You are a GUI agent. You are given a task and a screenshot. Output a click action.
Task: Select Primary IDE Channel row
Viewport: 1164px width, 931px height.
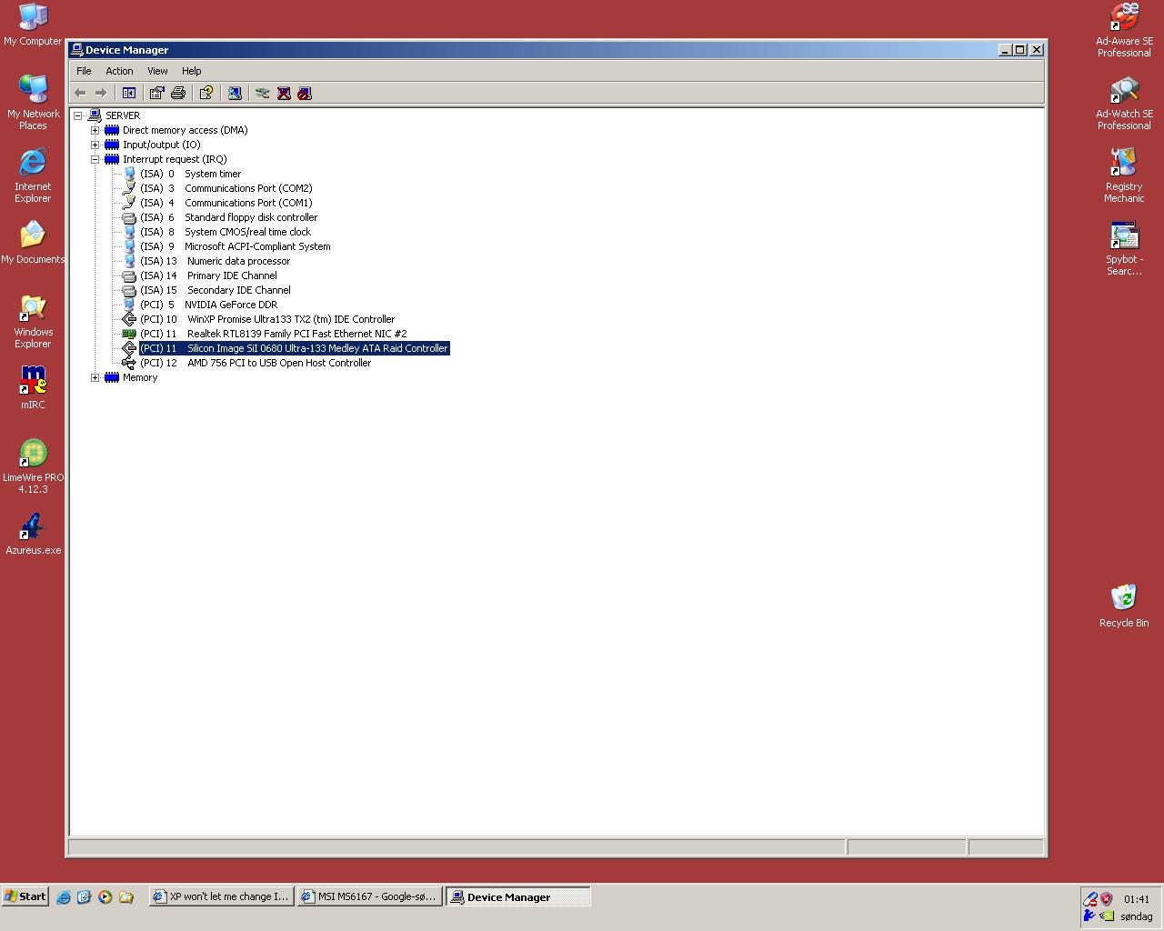coord(208,275)
